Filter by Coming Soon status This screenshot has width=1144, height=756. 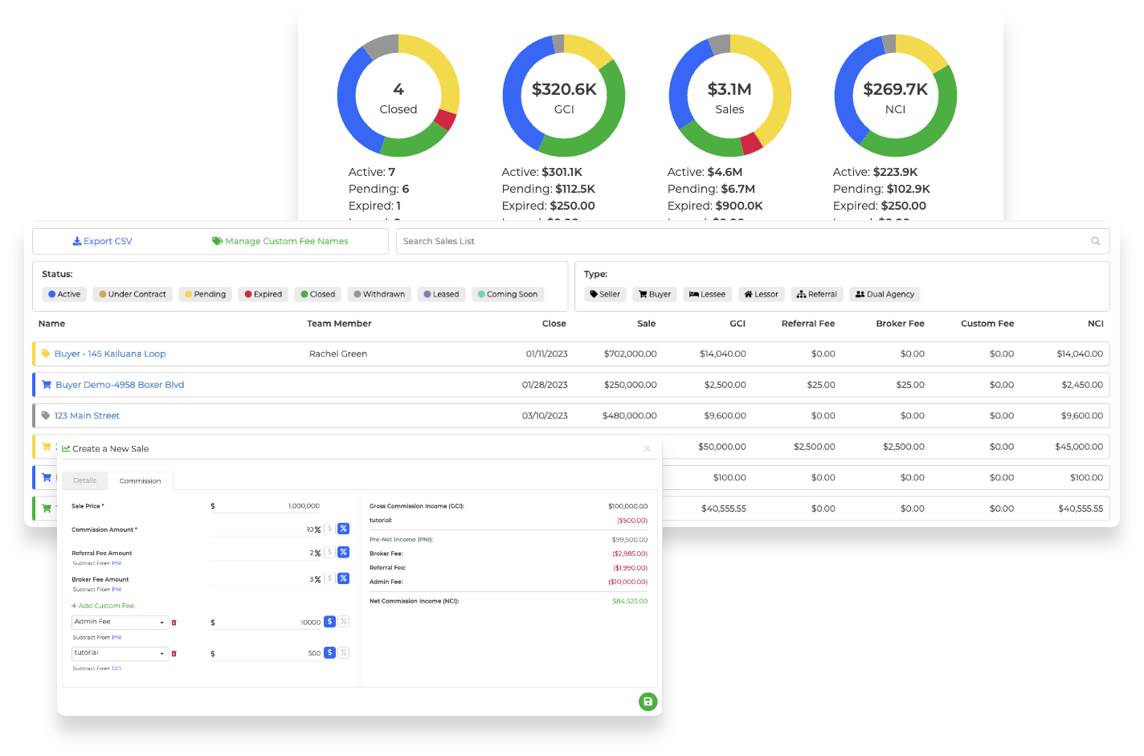(x=508, y=294)
